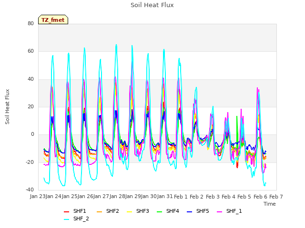Toggle SHF_1 series in the legend
Image resolution: width=305 pixels, height=228 pixels.
[x=229, y=211]
